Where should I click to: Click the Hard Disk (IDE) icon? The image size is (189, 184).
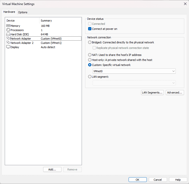[x=8, y=34]
